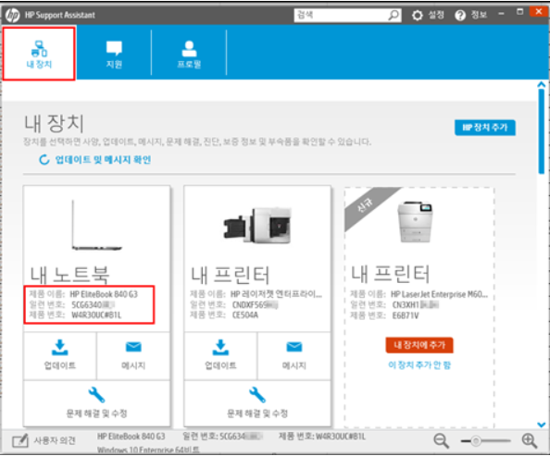Viewport: 550px width, 456px height.
Task: Click the HP logo icon in title bar
Action: coord(13,15)
